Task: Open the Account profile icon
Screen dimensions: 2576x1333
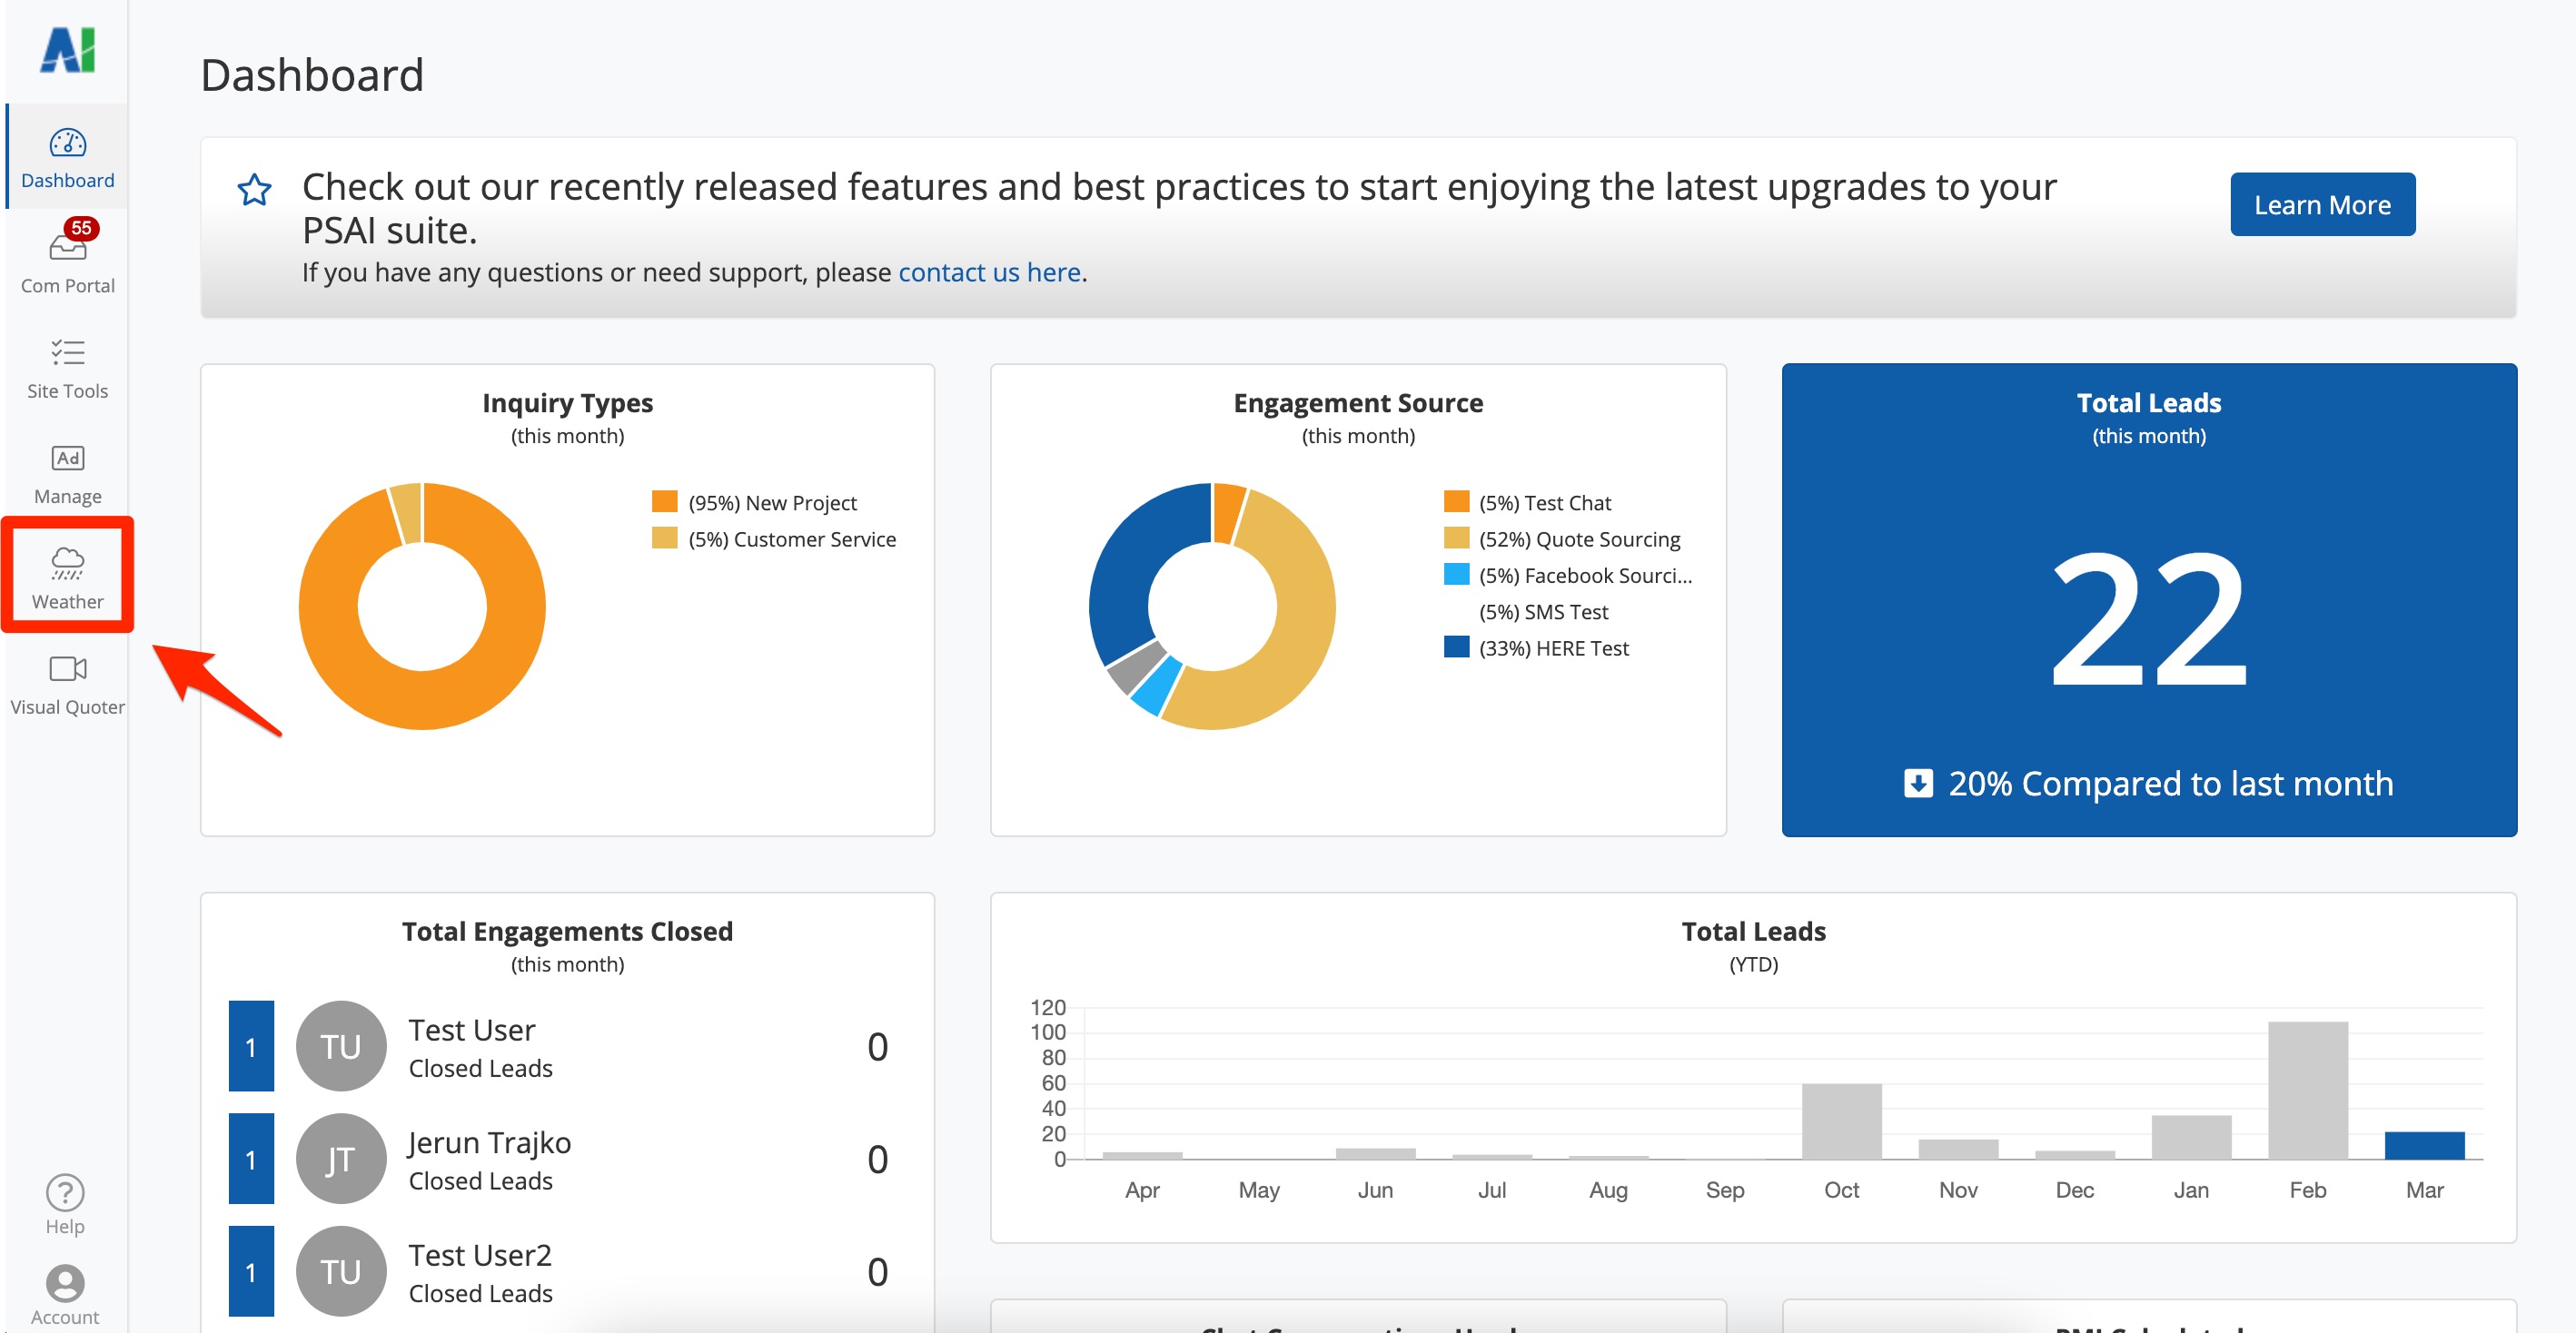Action: (x=65, y=1283)
